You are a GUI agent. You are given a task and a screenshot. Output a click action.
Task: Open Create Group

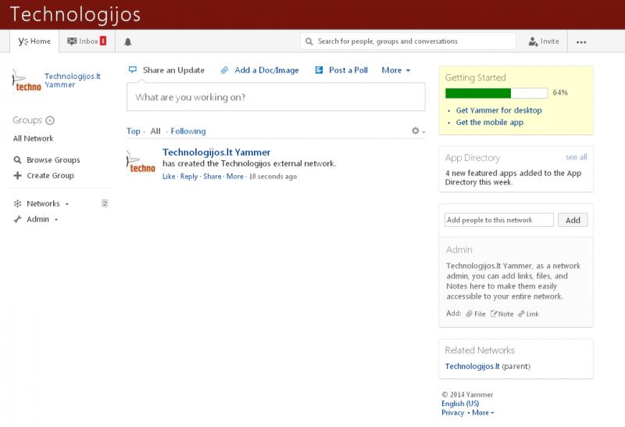click(50, 175)
